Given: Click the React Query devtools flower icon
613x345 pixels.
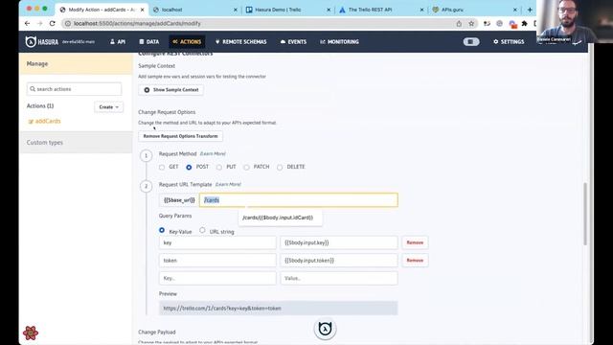Looking at the screenshot, I should [x=31, y=333].
